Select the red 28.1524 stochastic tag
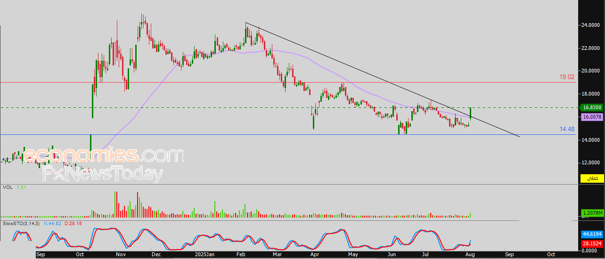This screenshot has width=605, height=259. pos(591,243)
